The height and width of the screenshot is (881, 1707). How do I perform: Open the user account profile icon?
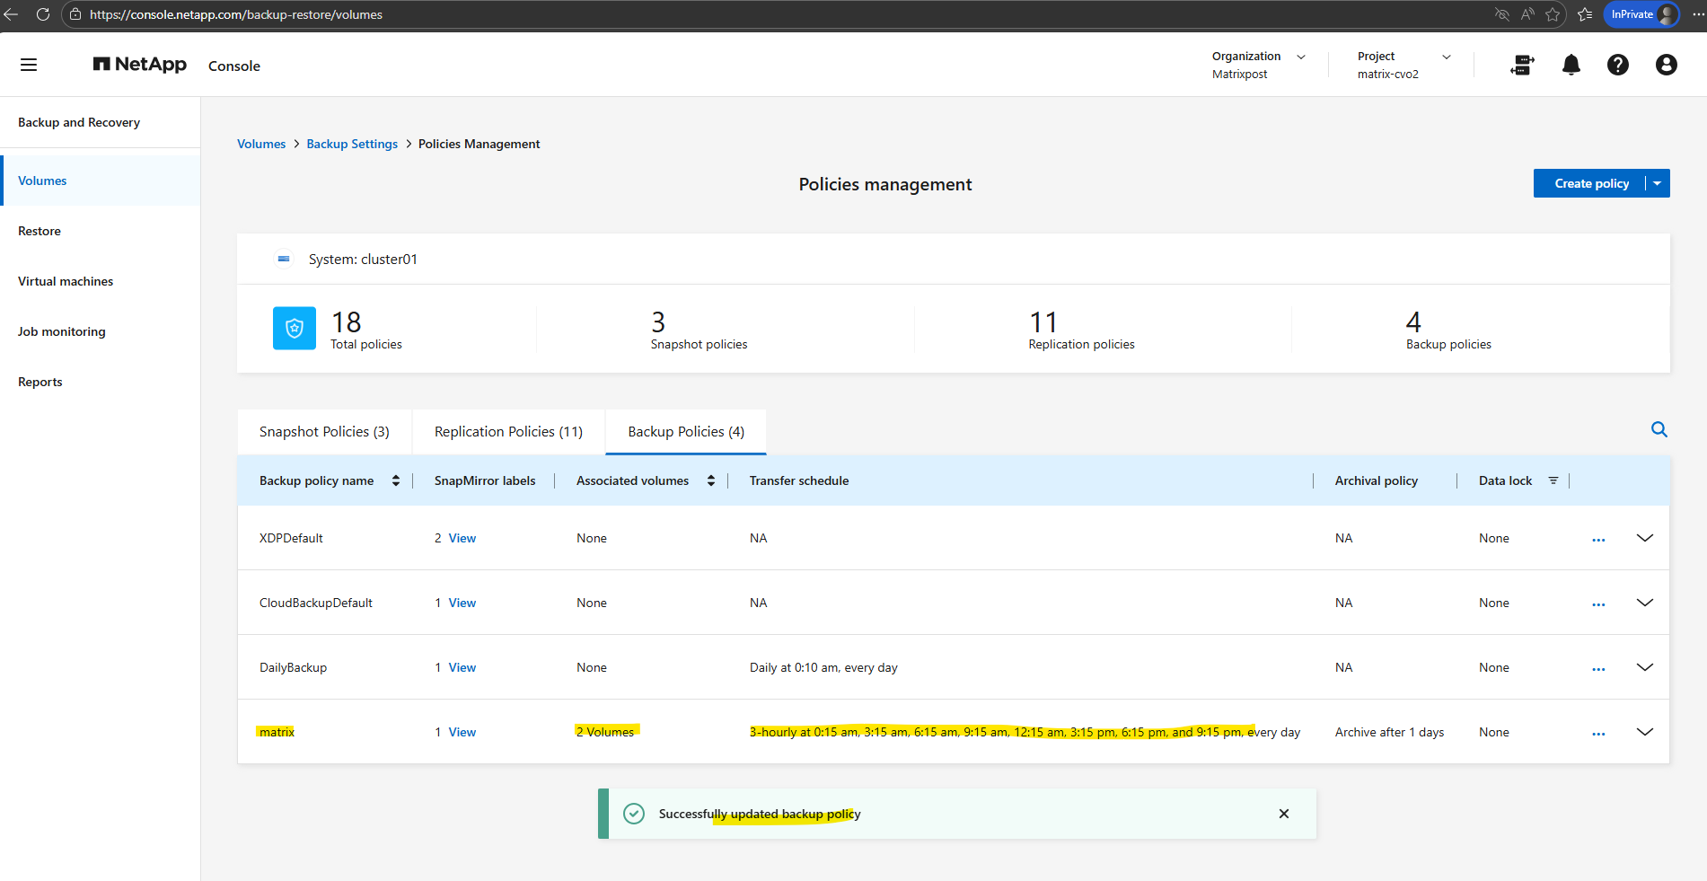(x=1666, y=65)
